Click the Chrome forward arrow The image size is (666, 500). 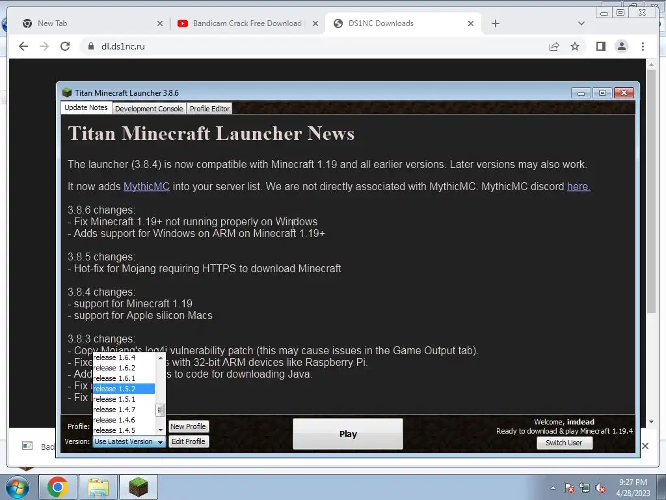[44, 46]
